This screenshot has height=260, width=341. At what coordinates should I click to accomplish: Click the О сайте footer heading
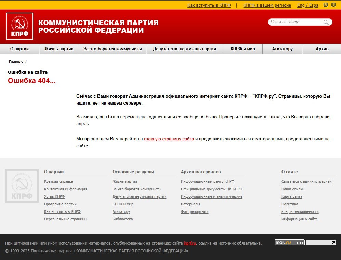[x=289, y=172]
